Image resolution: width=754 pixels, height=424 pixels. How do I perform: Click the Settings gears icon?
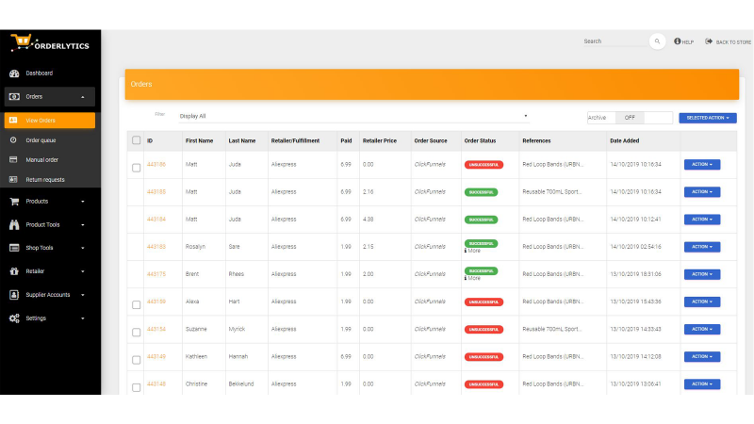click(x=14, y=318)
